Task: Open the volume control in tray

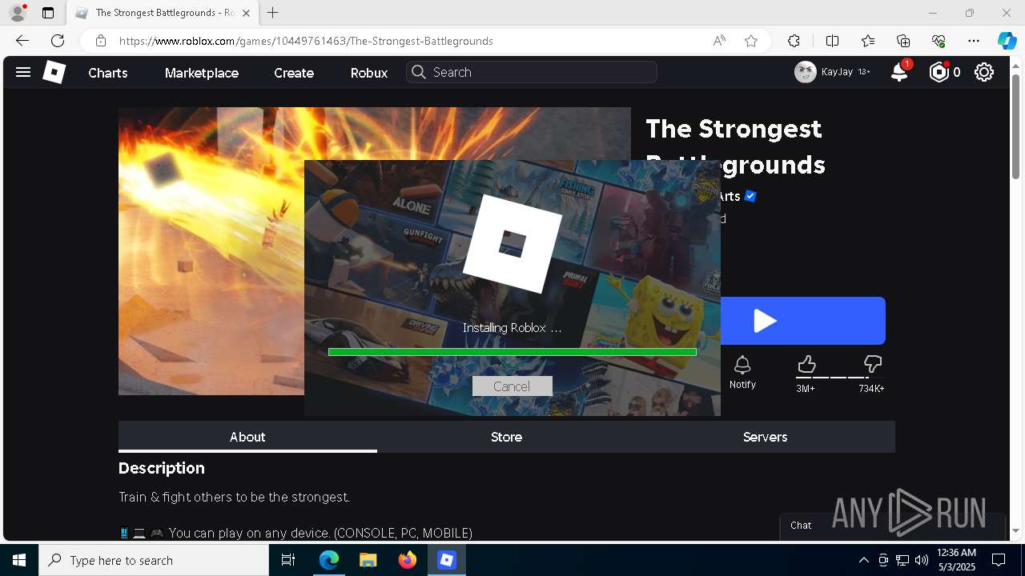Action: [922, 560]
